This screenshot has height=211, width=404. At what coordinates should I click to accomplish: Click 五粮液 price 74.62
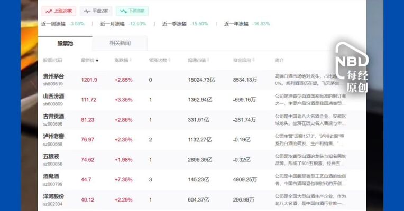(x=88, y=160)
